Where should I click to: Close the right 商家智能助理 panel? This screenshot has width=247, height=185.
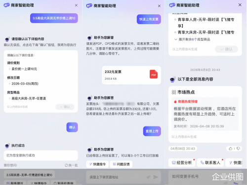pos(240,5)
